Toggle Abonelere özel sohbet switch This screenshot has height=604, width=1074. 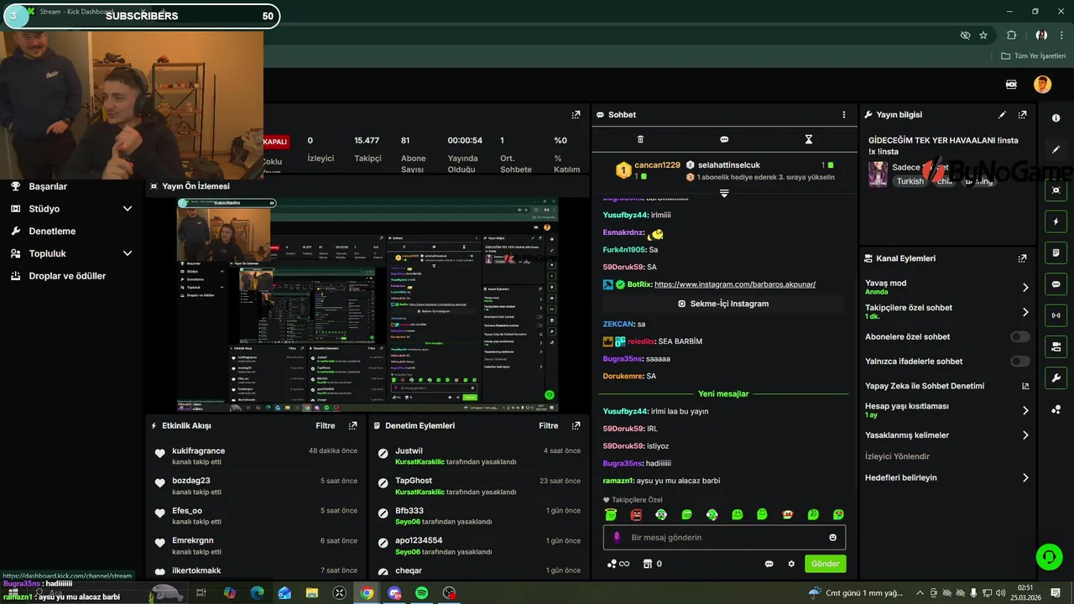coord(1019,337)
